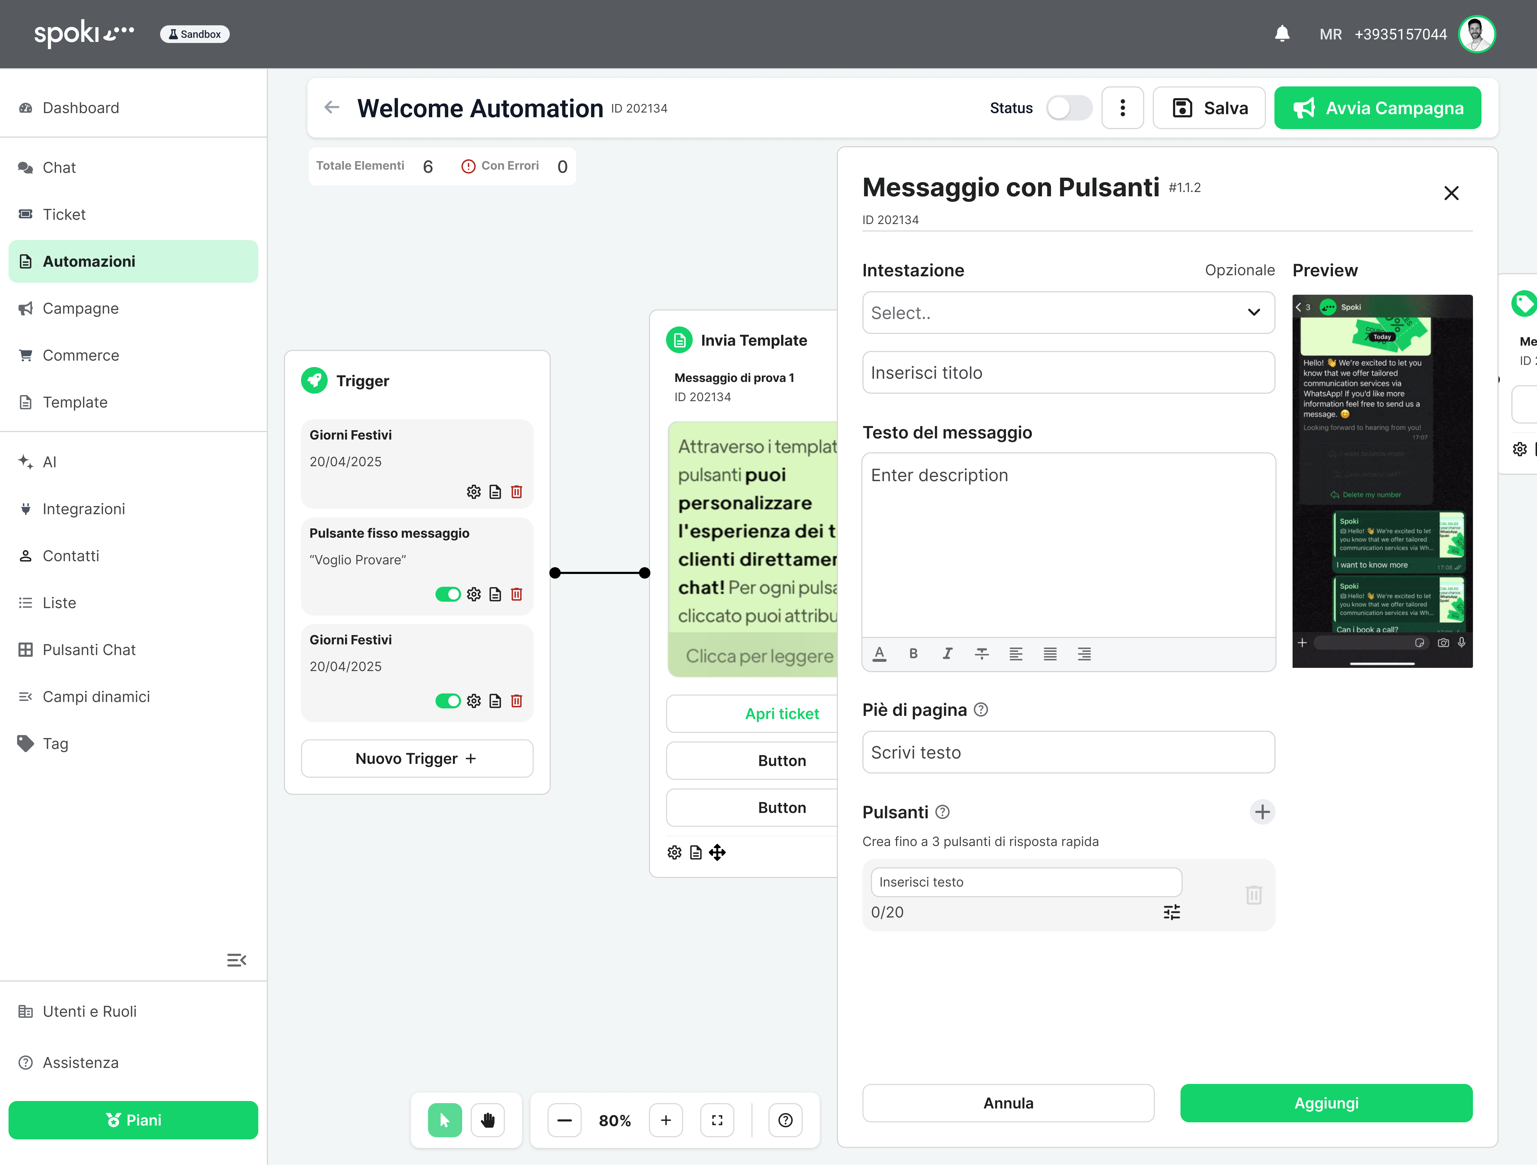
Task: Select the pointer cursor tool
Action: click(445, 1120)
